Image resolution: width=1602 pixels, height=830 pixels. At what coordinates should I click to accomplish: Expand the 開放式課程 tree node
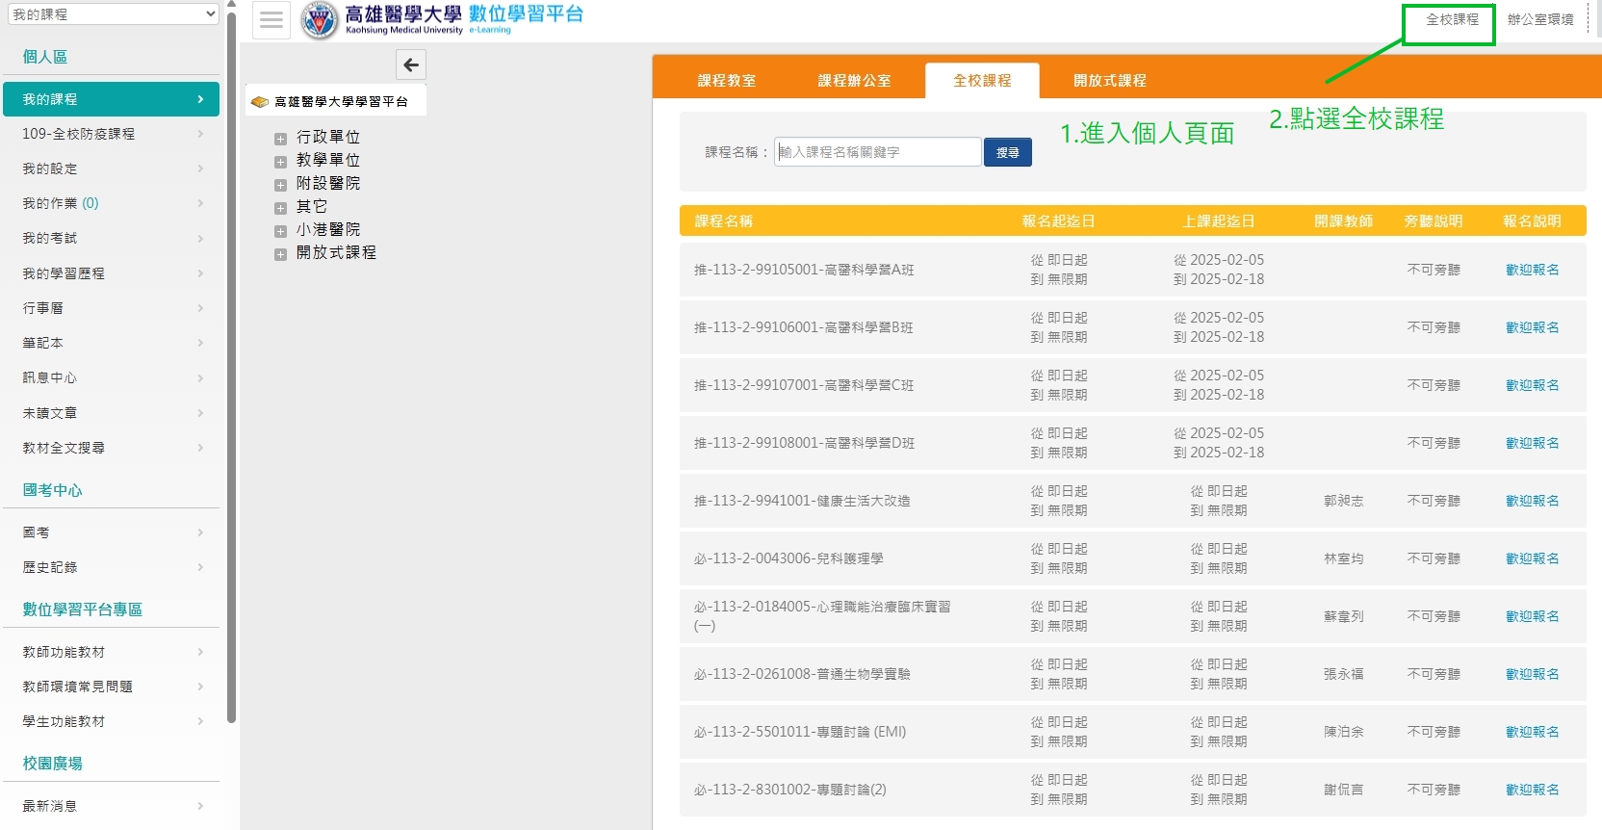pyautogui.click(x=280, y=254)
